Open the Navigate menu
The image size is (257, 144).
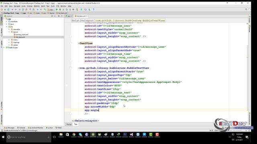(x=17, y=6)
